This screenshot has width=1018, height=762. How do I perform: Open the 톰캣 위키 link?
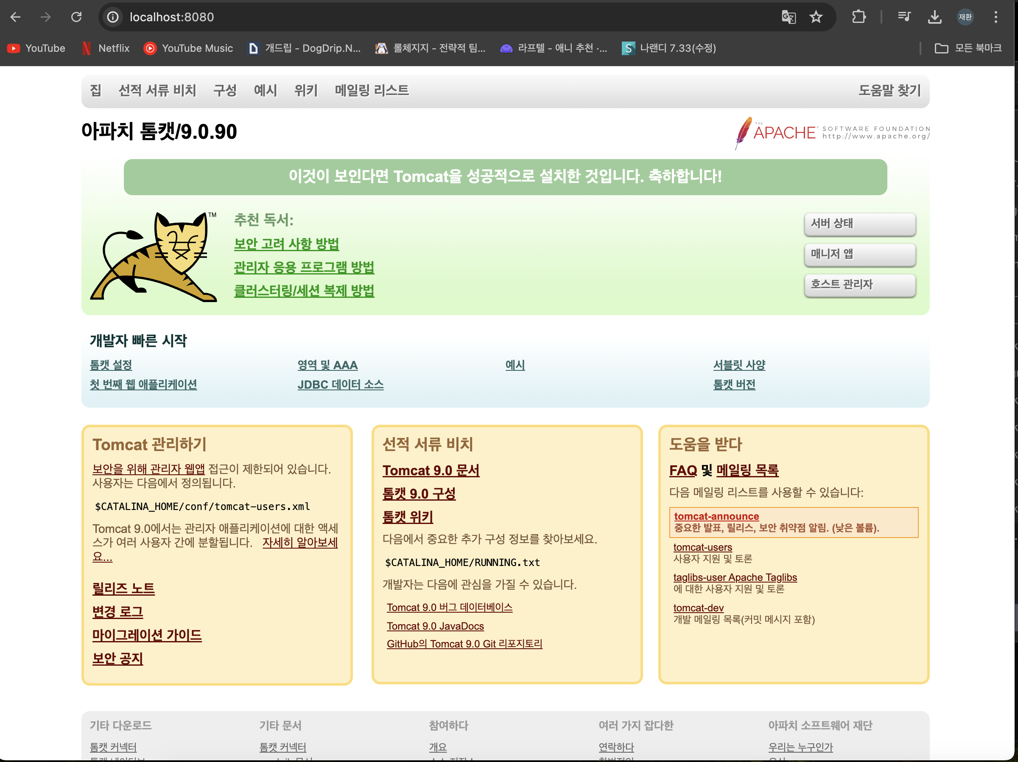tap(407, 518)
